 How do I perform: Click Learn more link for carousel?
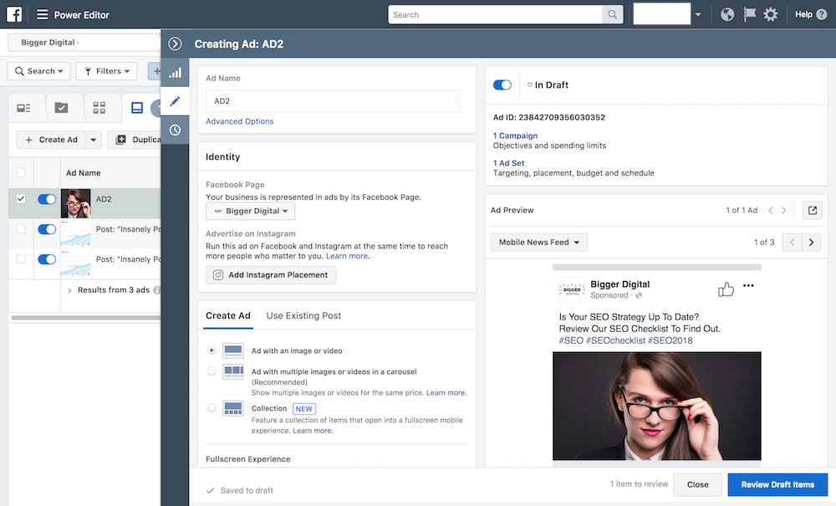point(446,393)
